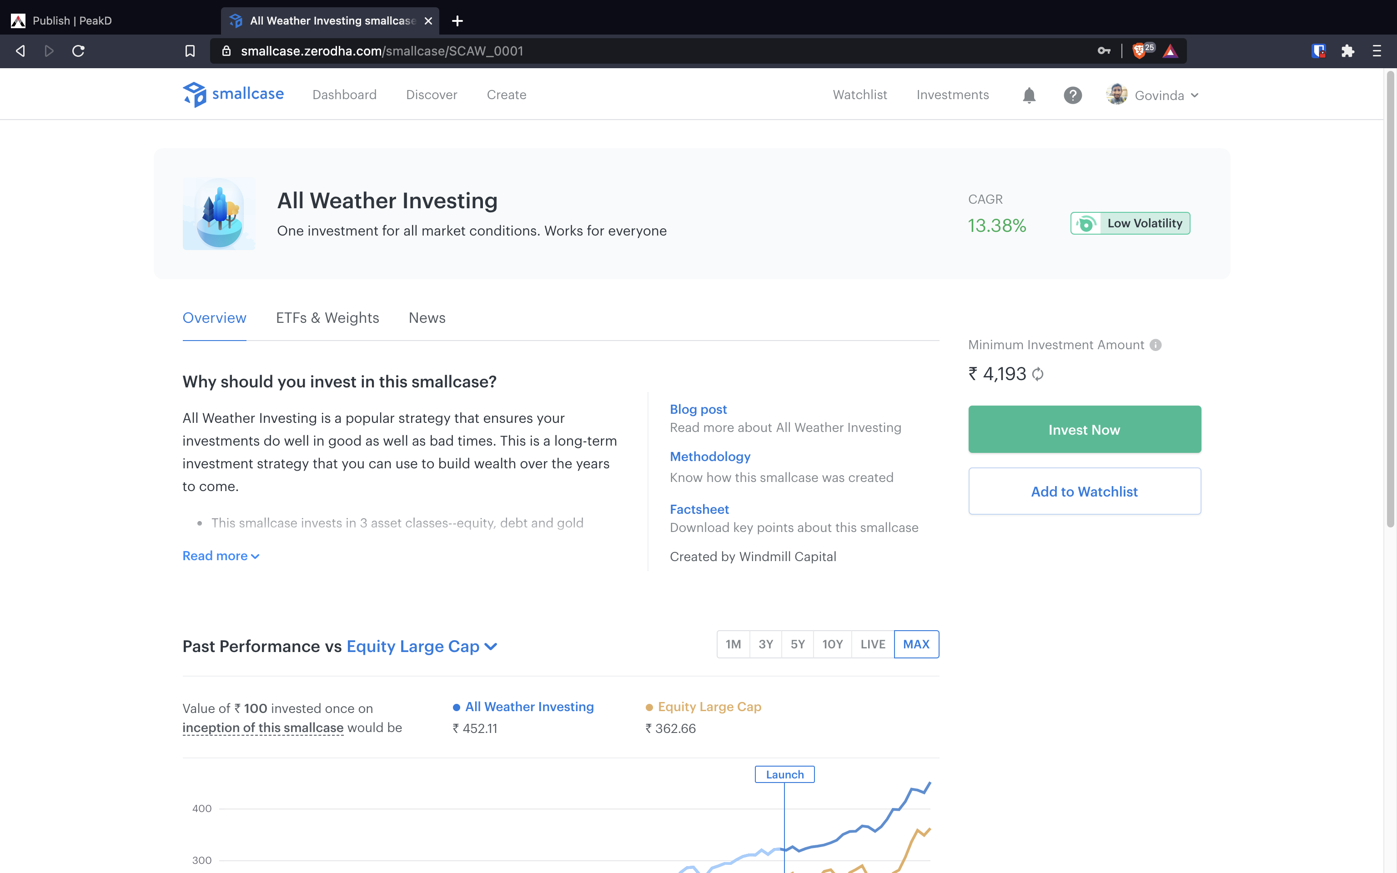The image size is (1397, 873).
Task: Open notifications bell icon
Action: coord(1029,95)
